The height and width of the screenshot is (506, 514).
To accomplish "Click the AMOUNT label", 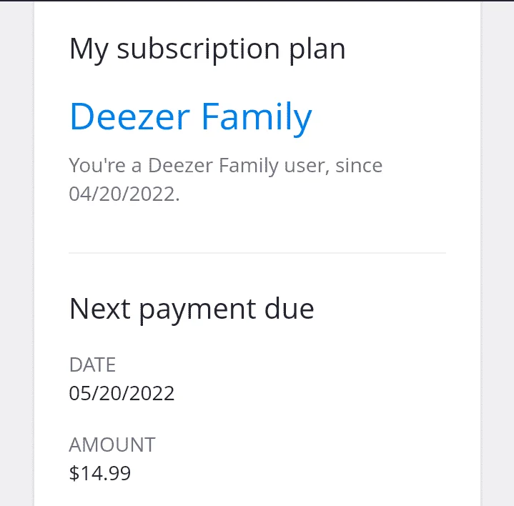I will tap(112, 445).
